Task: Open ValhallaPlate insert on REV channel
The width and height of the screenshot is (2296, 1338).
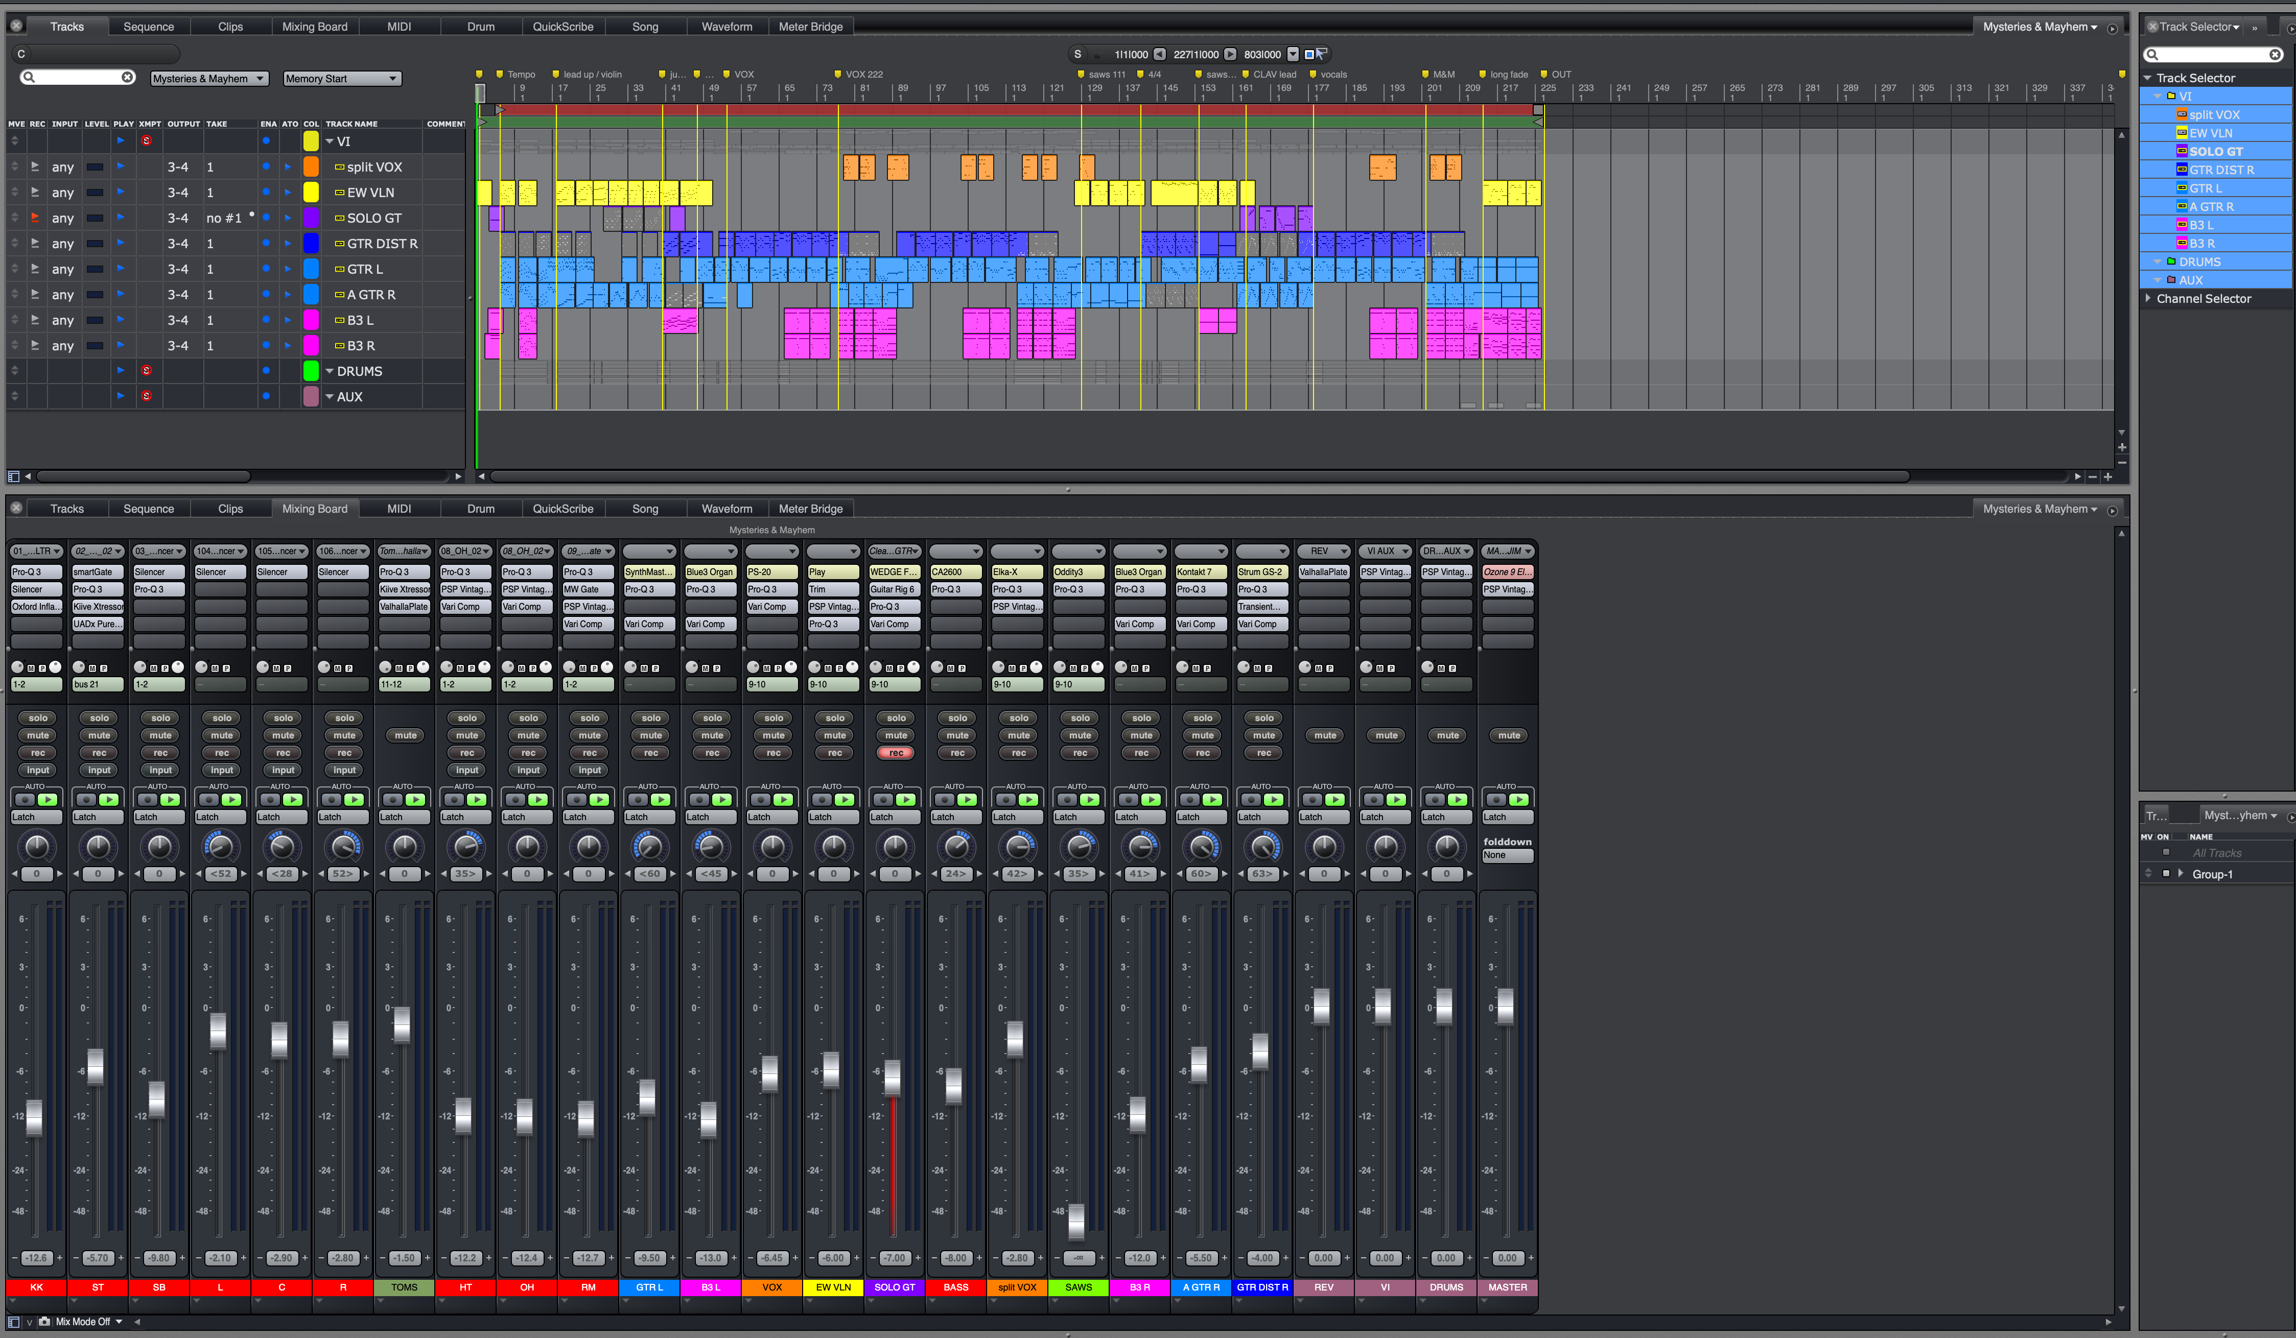Action: pyautogui.click(x=1324, y=572)
